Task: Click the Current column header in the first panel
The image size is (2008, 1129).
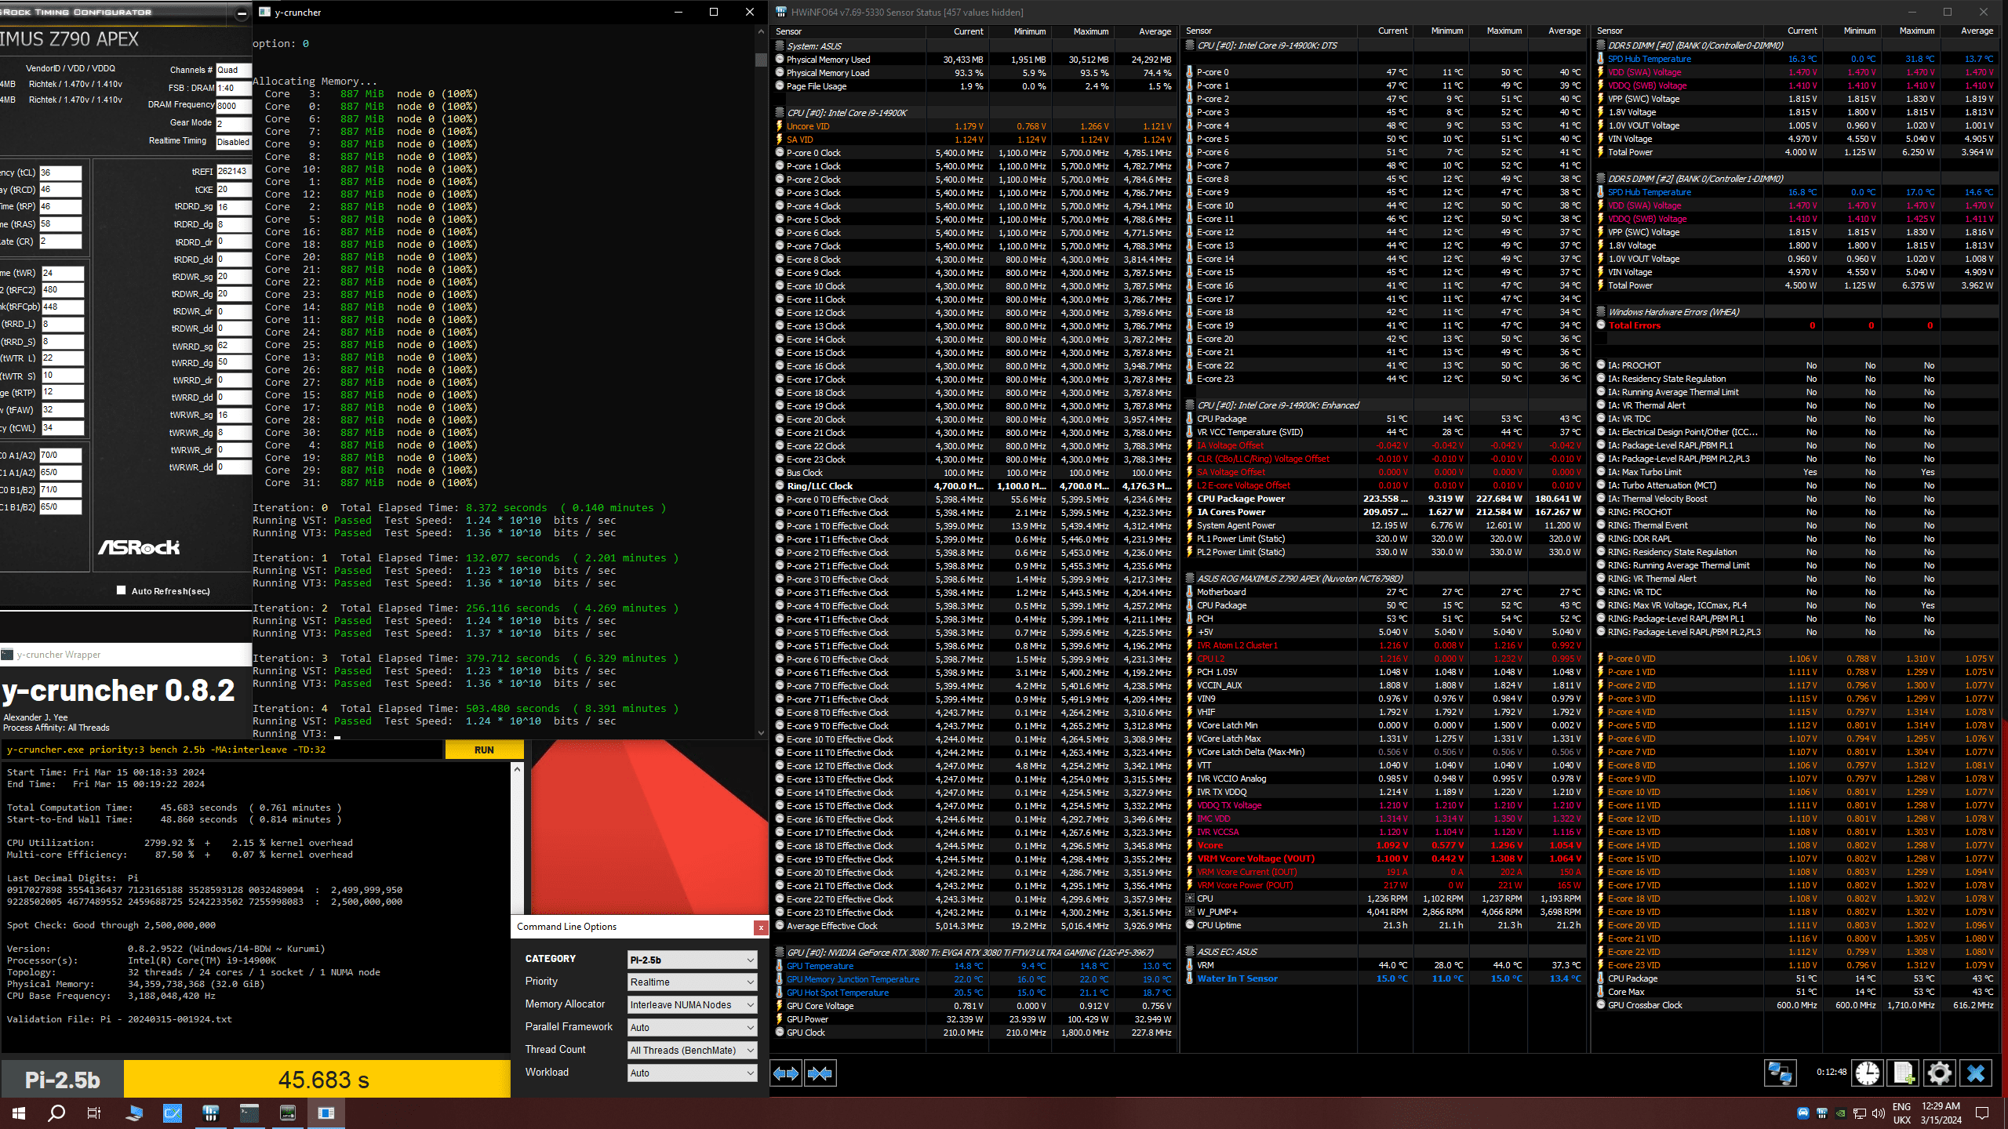Action: (958, 31)
